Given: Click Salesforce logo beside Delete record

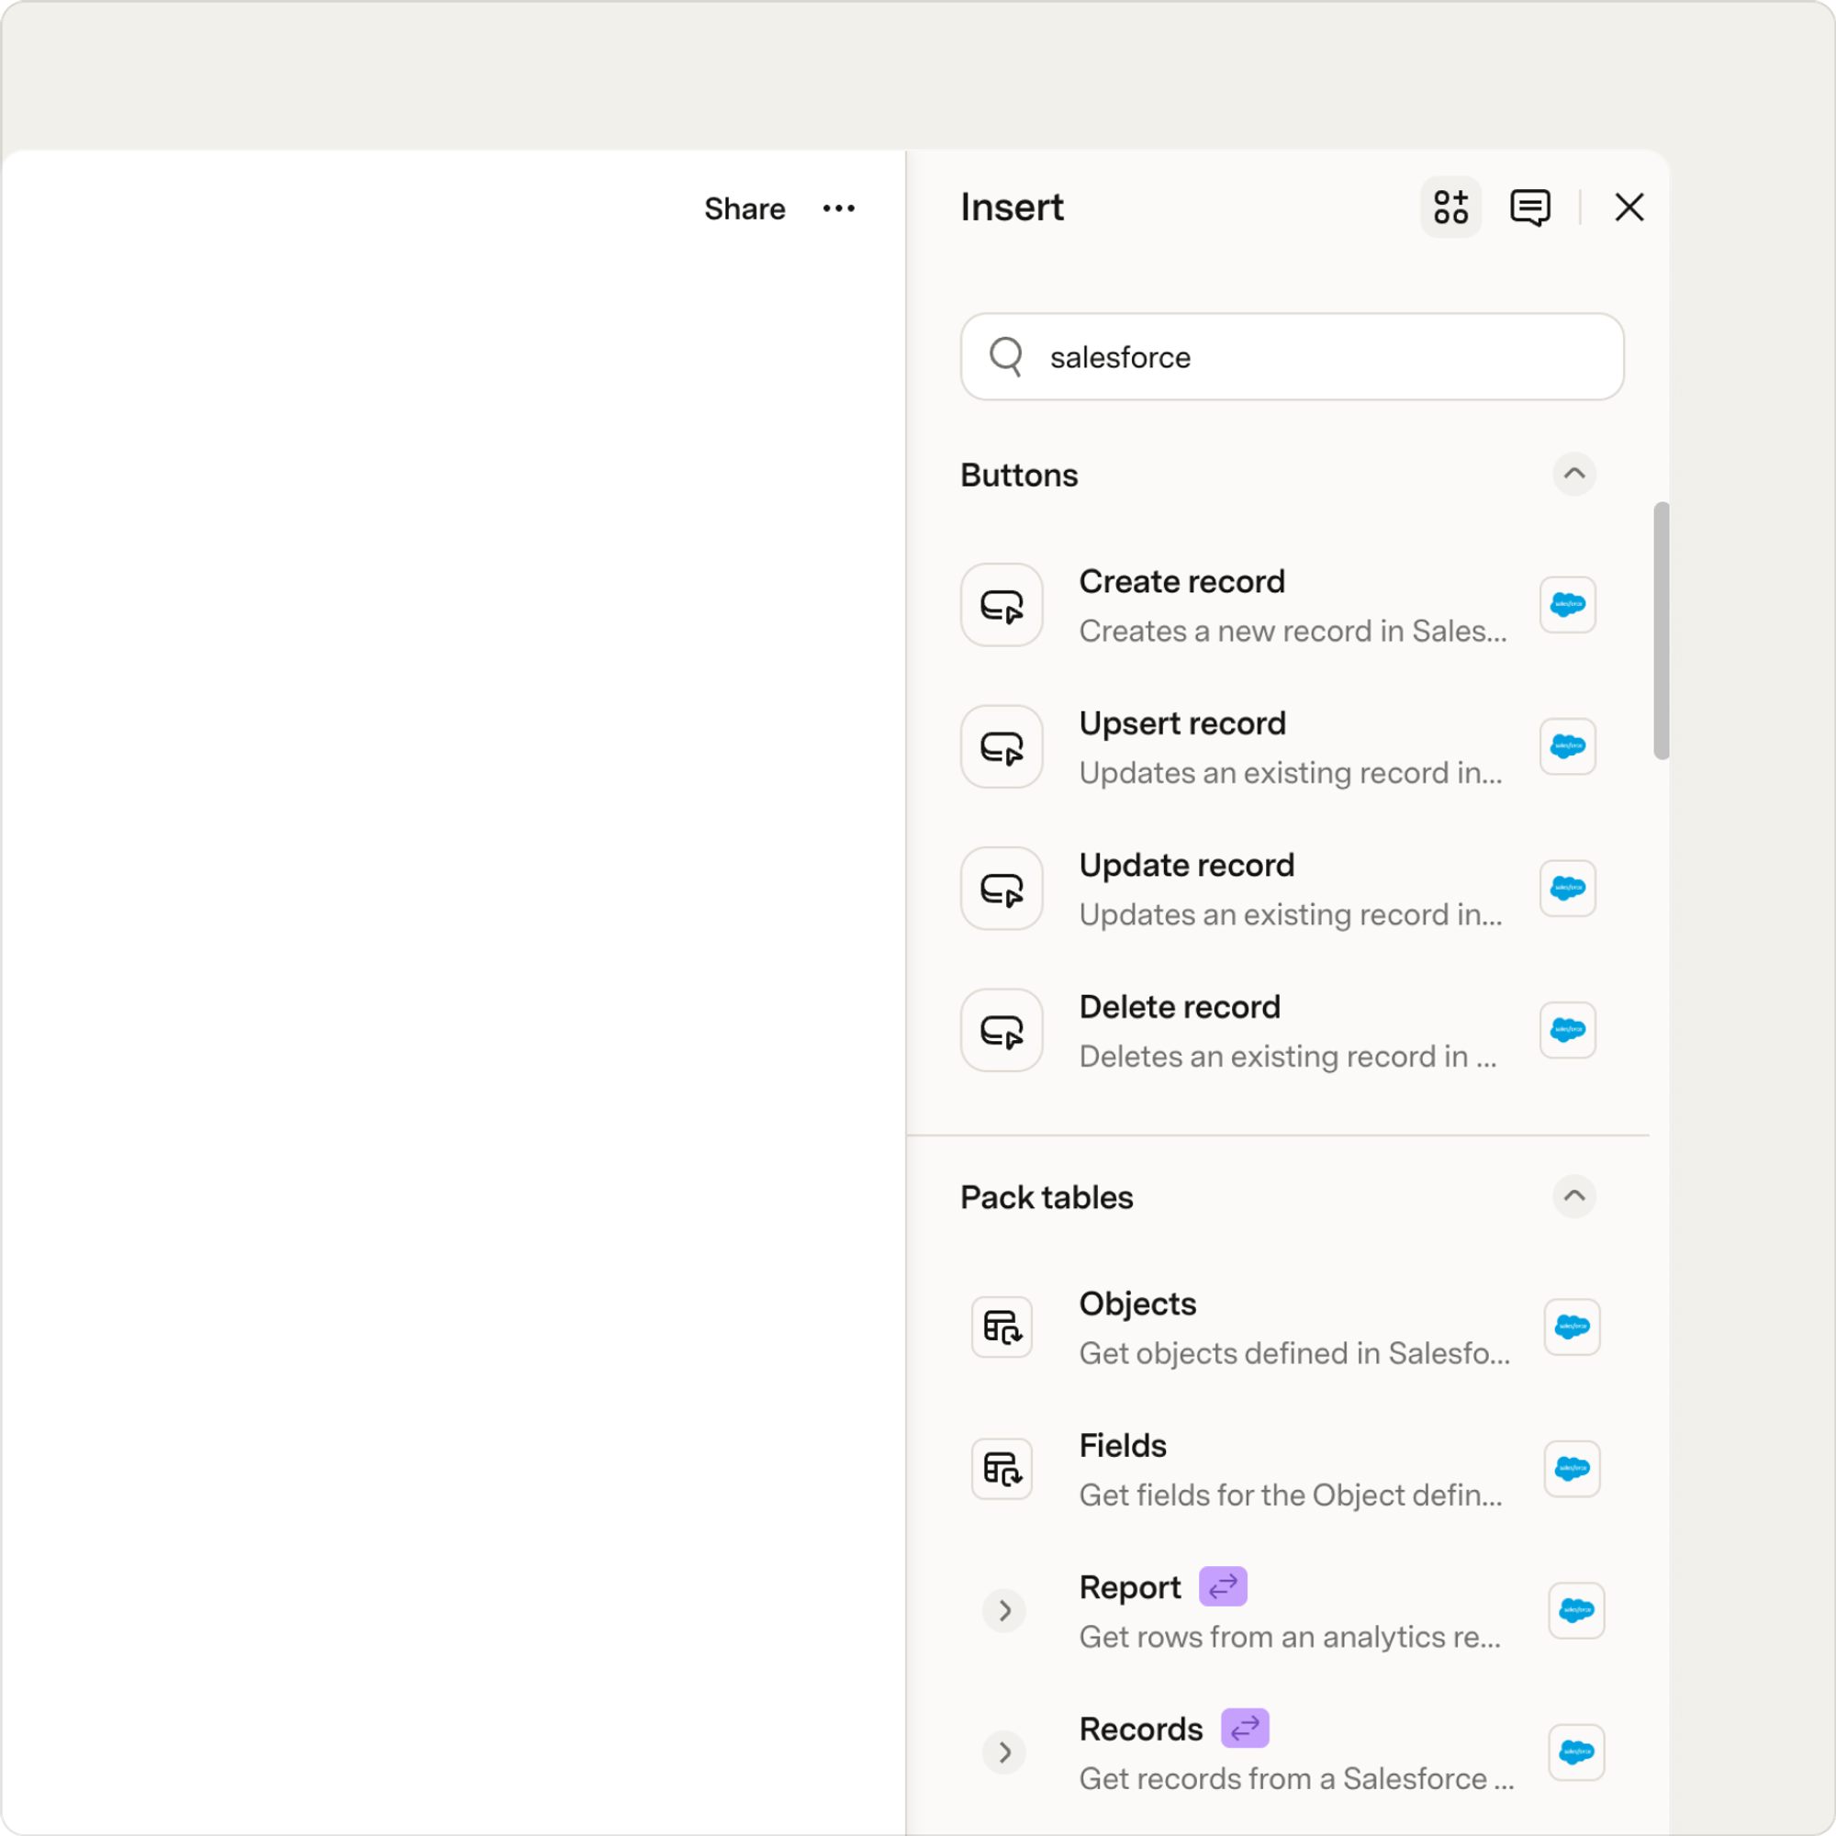Looking at the screenshot, I should tap(1567, 1029).
